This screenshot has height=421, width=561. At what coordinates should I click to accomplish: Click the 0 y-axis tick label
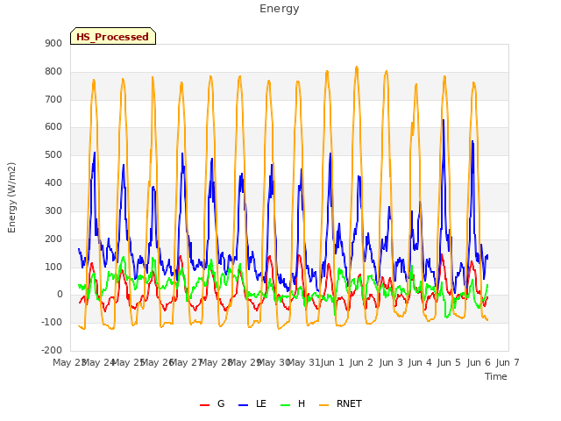click(x=60, y=295)
